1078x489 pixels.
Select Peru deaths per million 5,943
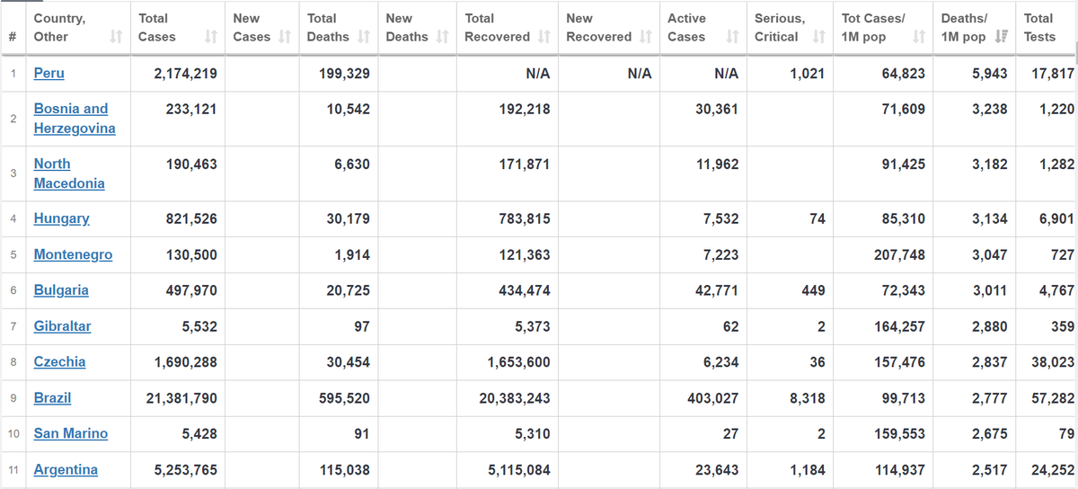tap(990, 74)
